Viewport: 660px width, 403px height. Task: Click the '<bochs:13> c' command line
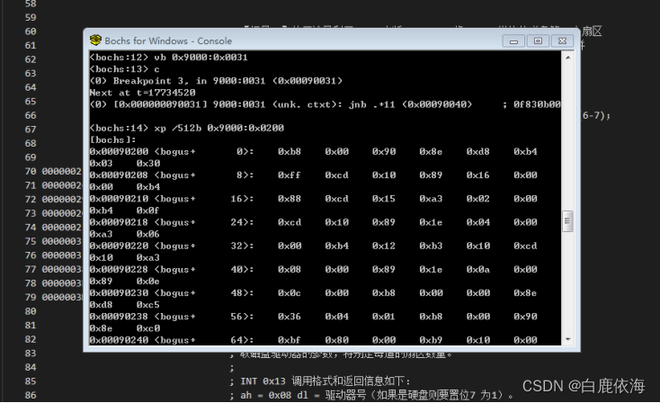click(x=125, y=69)
